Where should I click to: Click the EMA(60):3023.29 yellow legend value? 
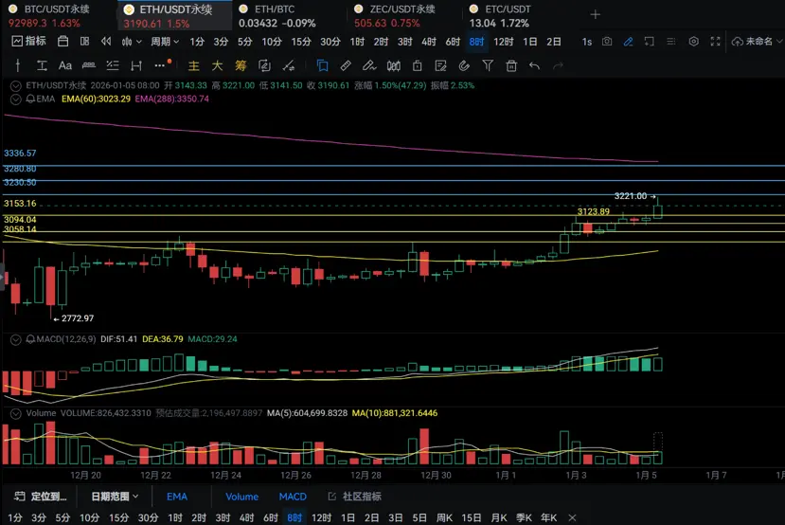click(x=96, y=100)
